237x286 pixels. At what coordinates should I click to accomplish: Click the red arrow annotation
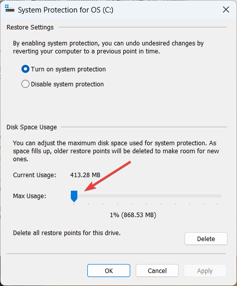tap(108, 176)
